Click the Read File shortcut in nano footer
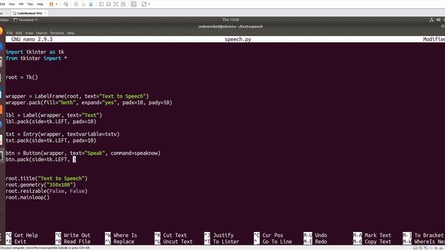Viewport: 445px width, 250px height. pos(73,242)
